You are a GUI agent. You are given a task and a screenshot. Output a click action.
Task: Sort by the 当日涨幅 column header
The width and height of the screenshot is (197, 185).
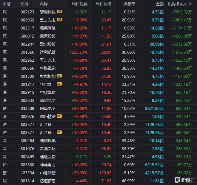coord(80,4)
